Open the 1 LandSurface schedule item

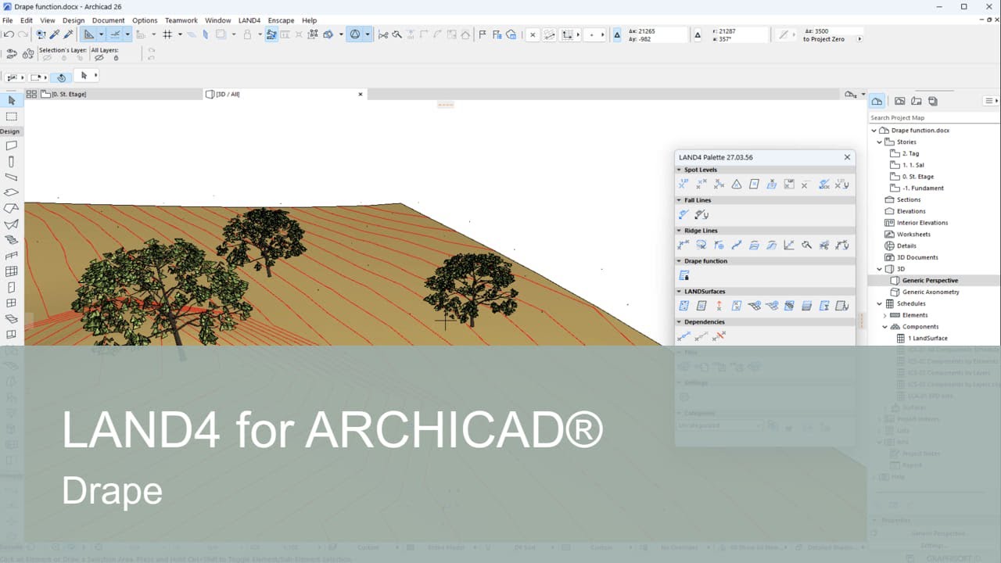(x=927, y=339)
